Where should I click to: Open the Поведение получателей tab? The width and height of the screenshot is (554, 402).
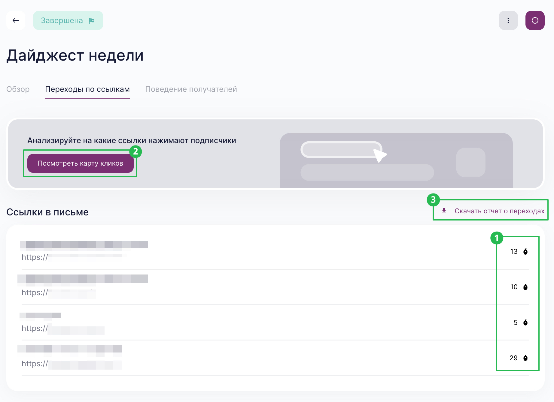click(191, 89)
